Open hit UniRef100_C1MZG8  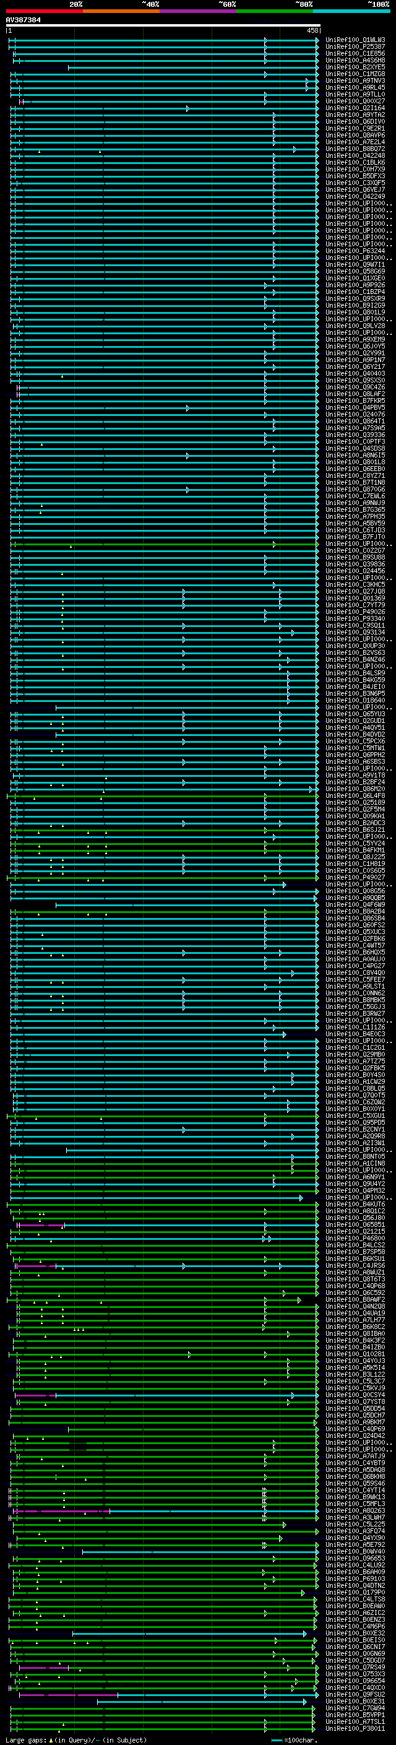pyautogui.click(x=355, y=74)
